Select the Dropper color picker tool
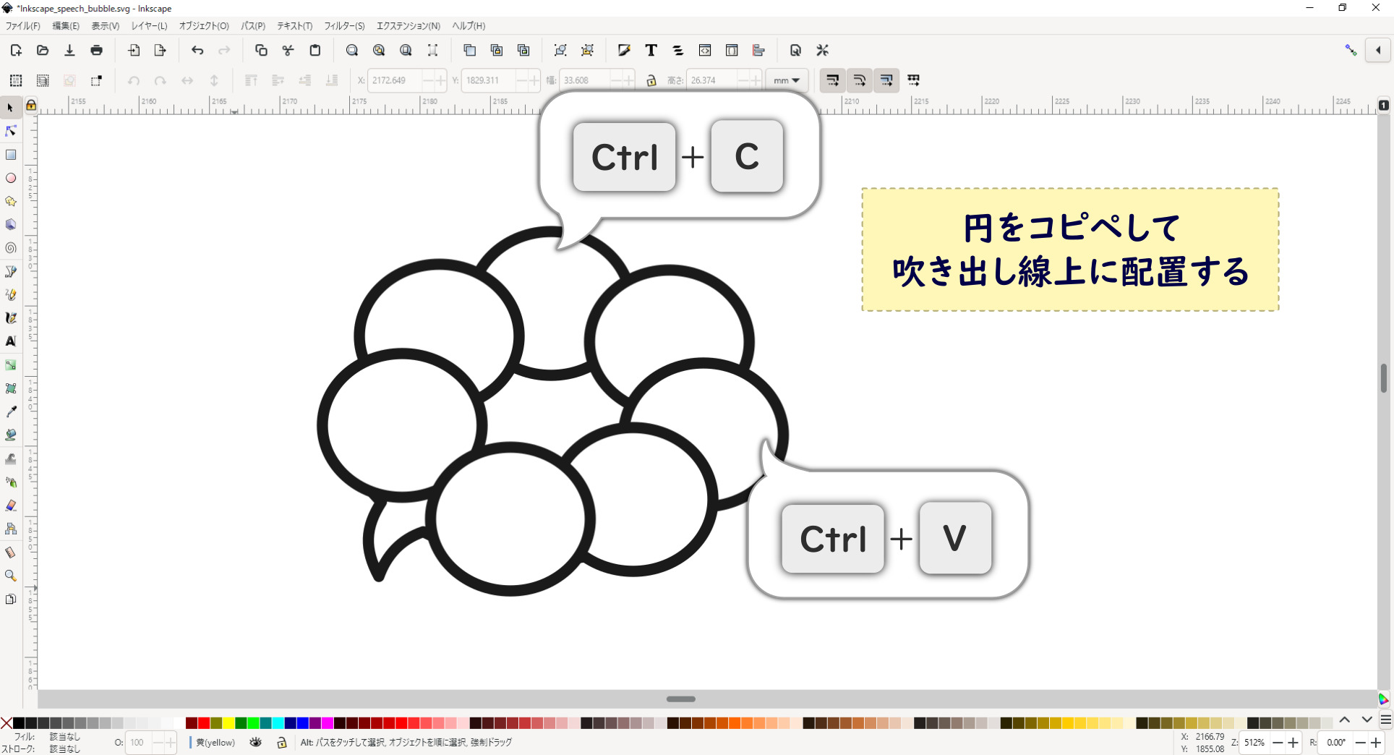Image resolution: width=1394 pixels, height=755 pixels. tap(11, 412)
